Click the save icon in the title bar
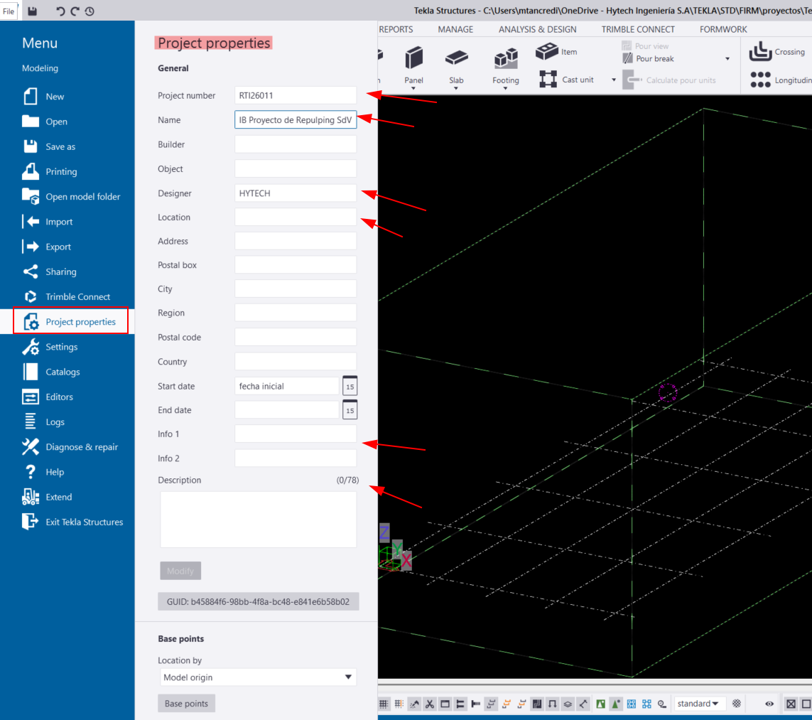 [x=33, y=11]
